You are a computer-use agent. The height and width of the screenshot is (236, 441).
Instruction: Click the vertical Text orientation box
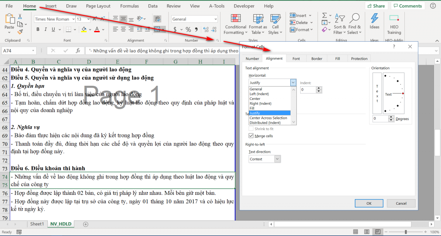coord(377,93)
